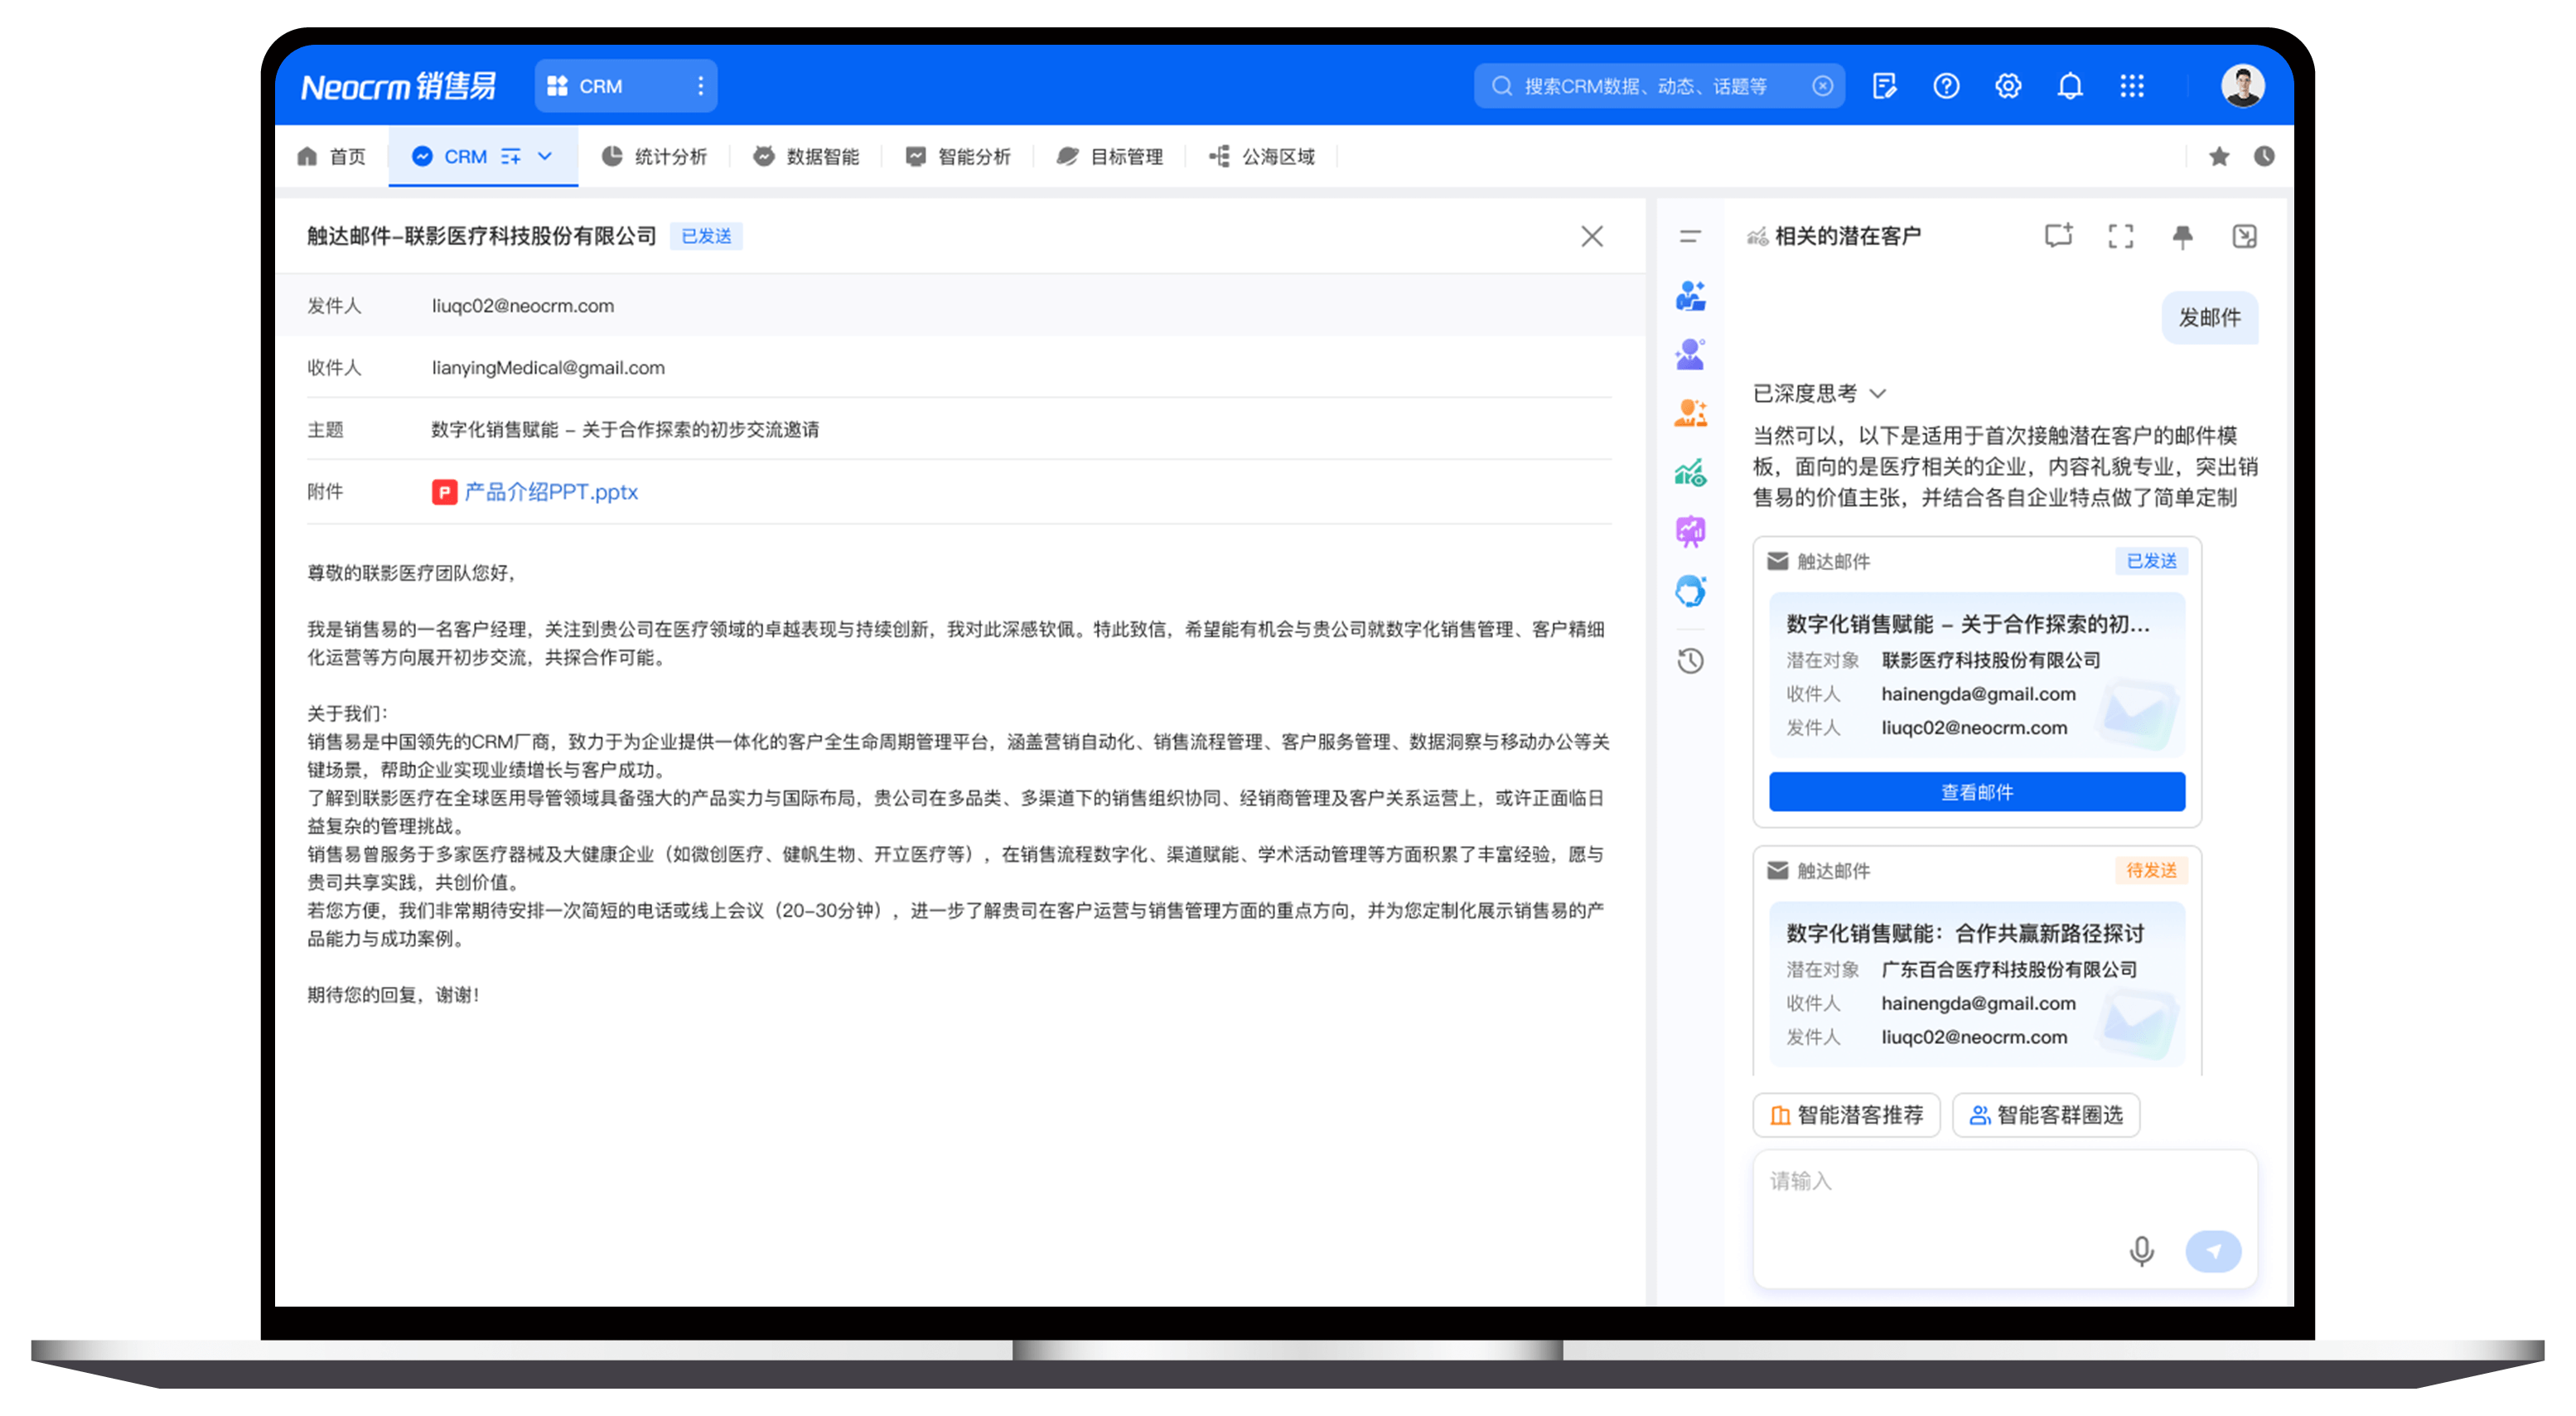Switch to 目标管理 tab

pyautogui.click(x=1110, y=156)
